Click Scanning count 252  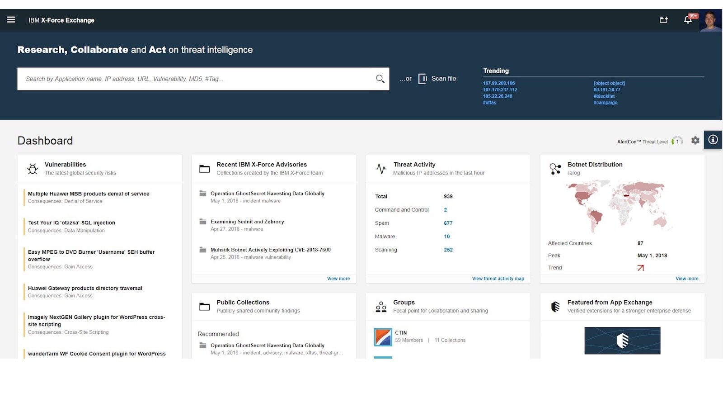(448, 250)
